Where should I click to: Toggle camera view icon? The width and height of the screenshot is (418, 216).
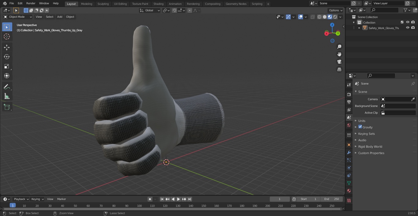(339, 62)
